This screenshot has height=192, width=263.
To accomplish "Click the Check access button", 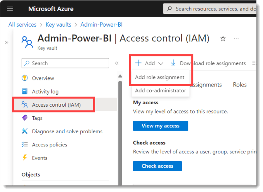I will tap(157, 166).
